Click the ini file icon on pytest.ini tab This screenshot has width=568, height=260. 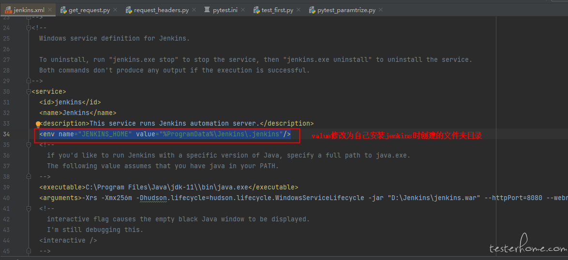point(207,10)
